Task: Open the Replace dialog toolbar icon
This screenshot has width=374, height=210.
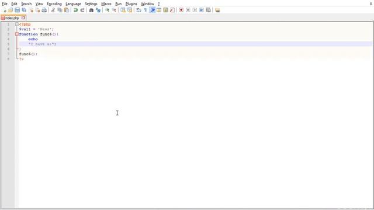Action: point(98,10)
